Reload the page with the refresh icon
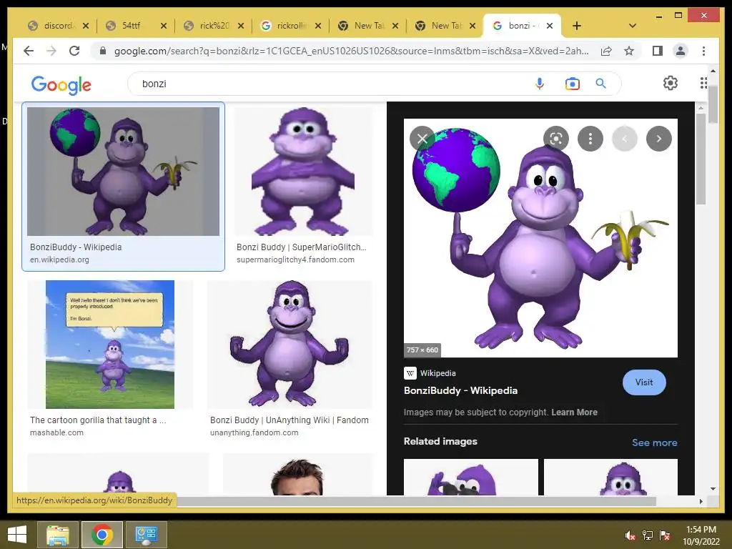Screen dimensions: 732x549 [74, 51]
